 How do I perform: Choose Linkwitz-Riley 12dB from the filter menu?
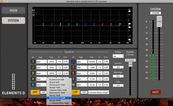[x=59, y=90]
